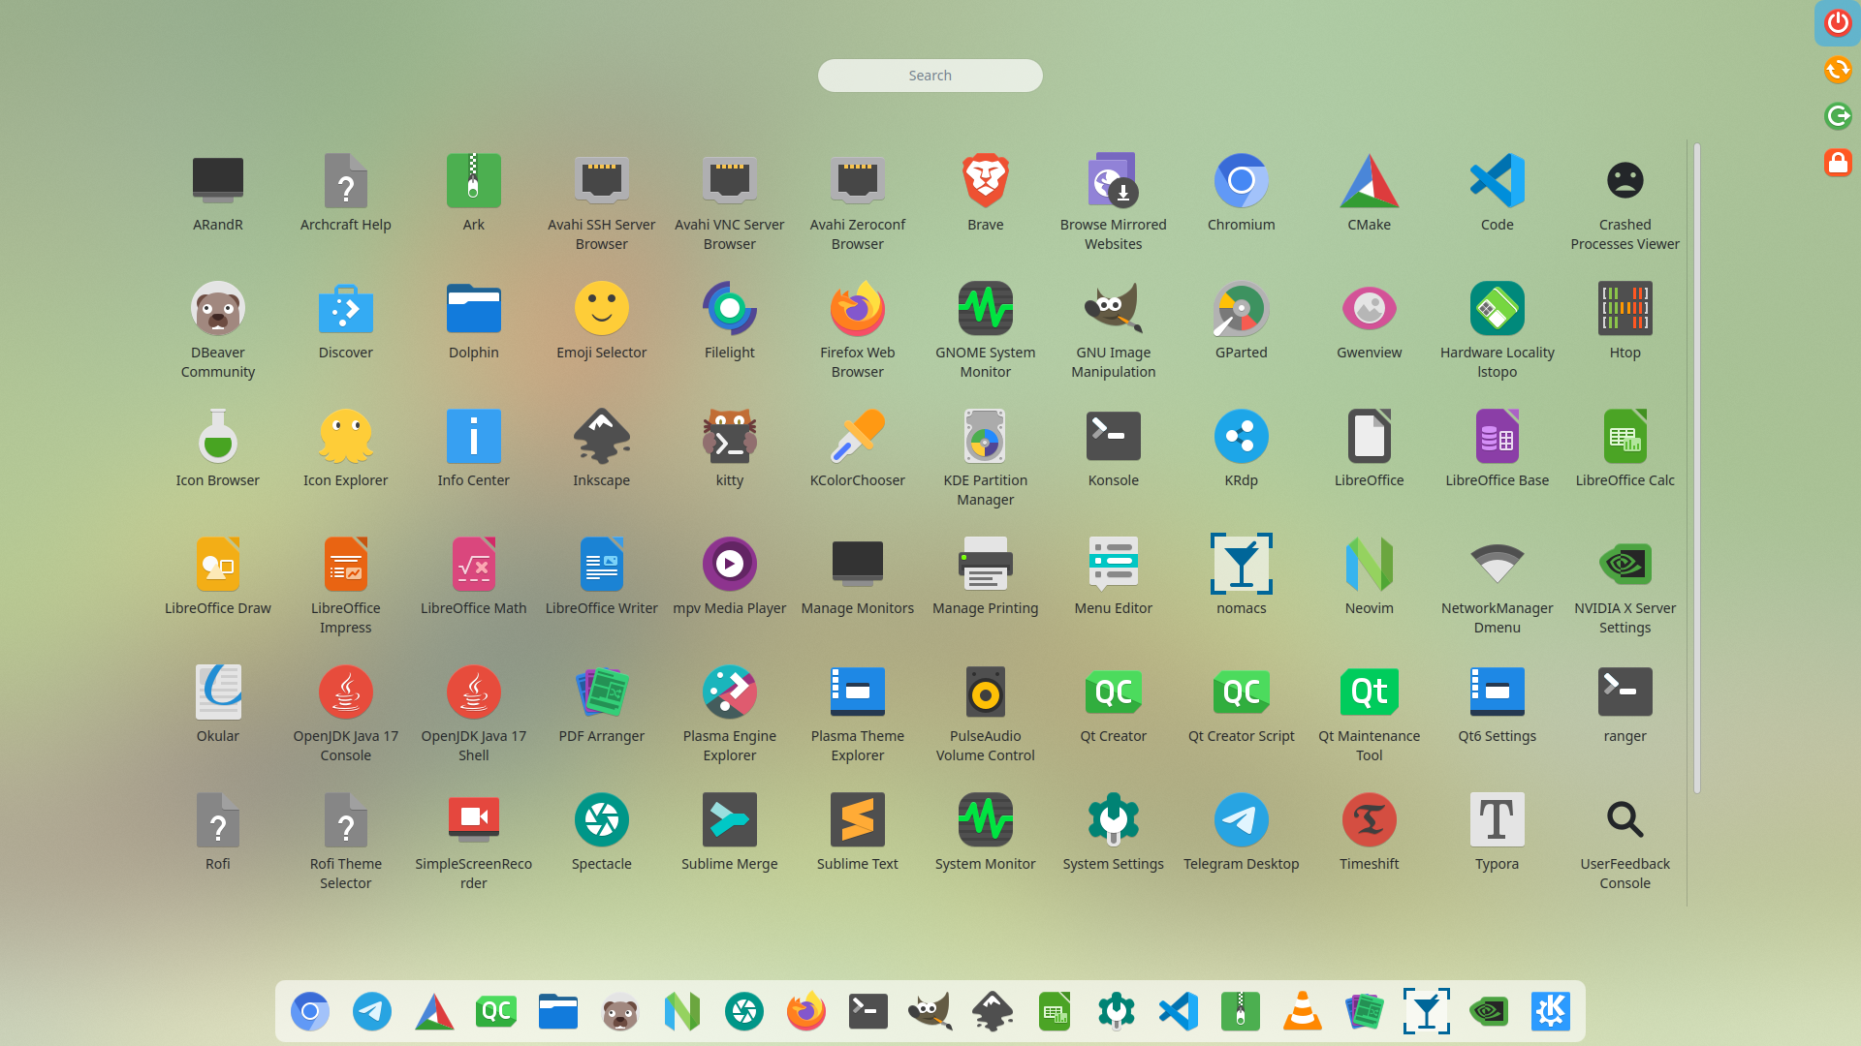Launch ranger file manager

[1624, 705]
